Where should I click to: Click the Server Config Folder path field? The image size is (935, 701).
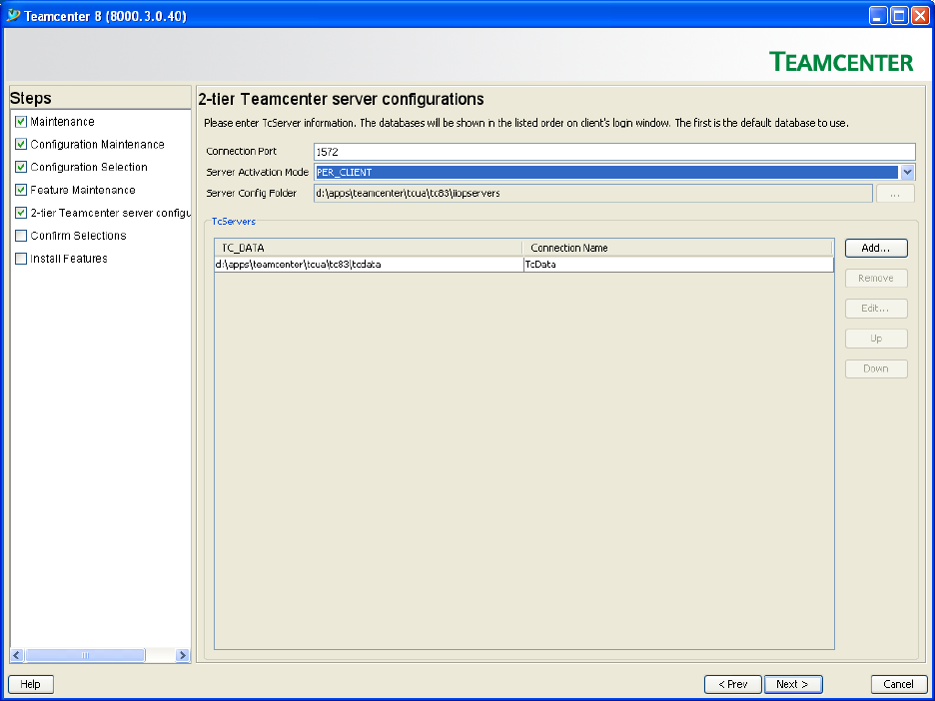593,193
